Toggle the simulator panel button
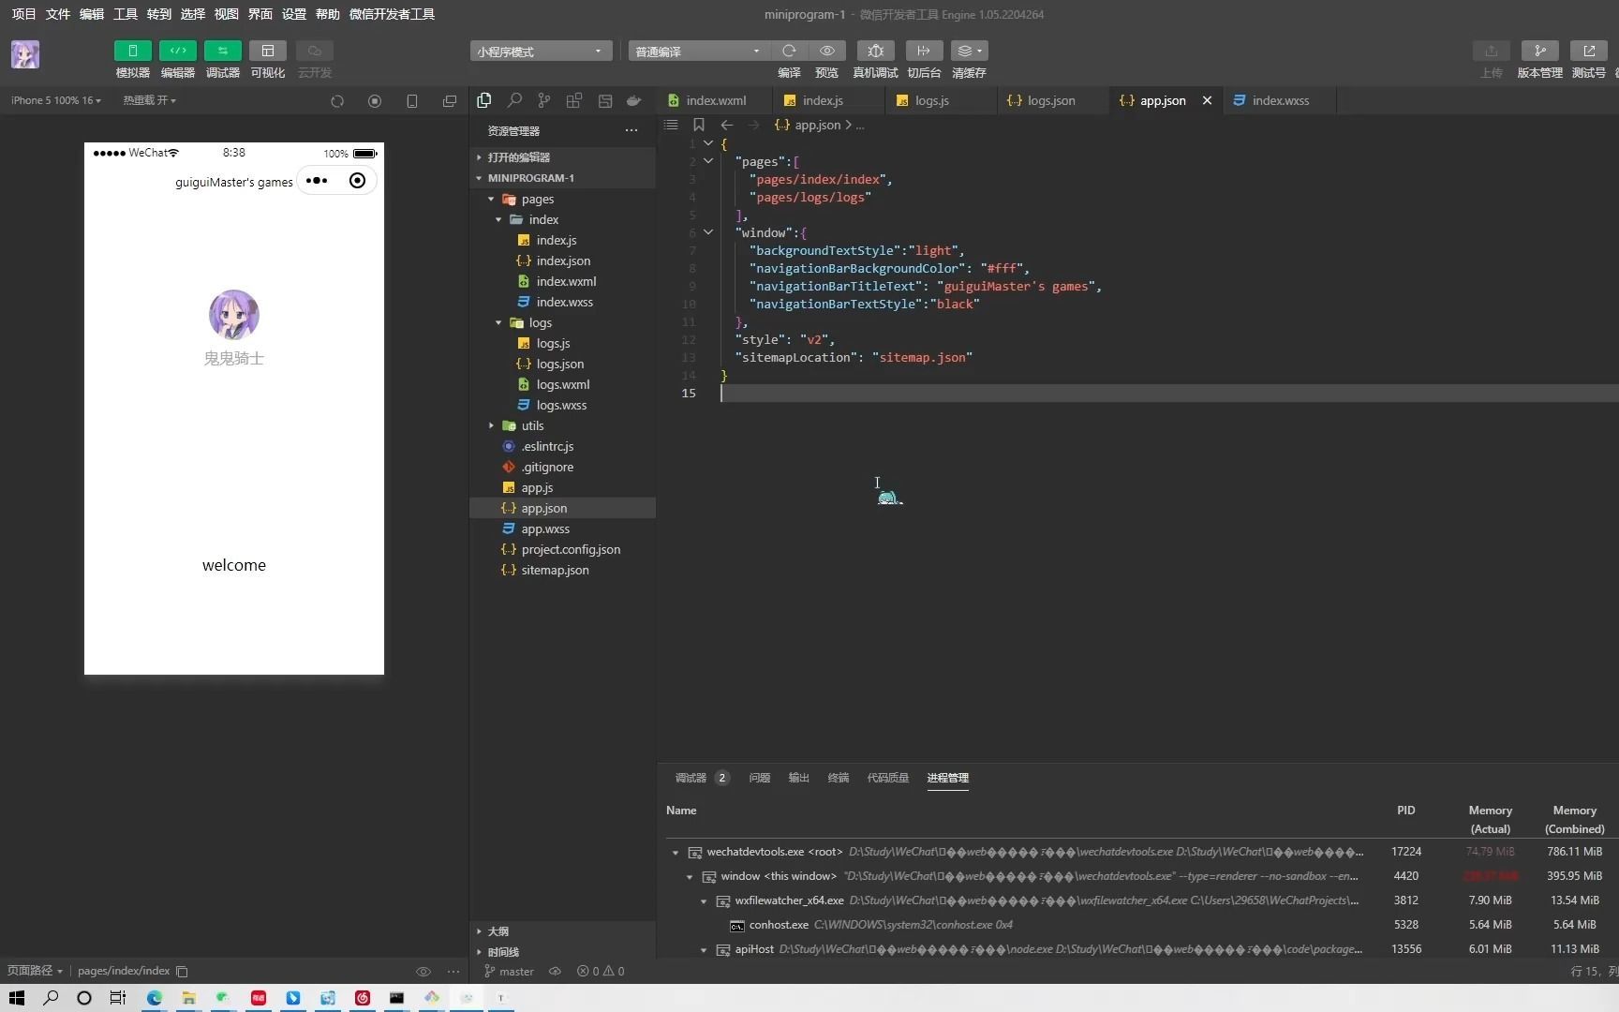The height and width of the screenshot is (1012, 1619). [x=132, y=51]
